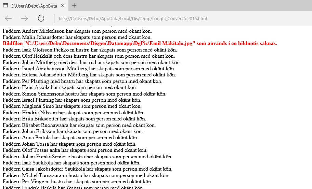Screen dimensions: 312x189
Task: Click line mentioning Israel Planting
Action: [72, 100]
